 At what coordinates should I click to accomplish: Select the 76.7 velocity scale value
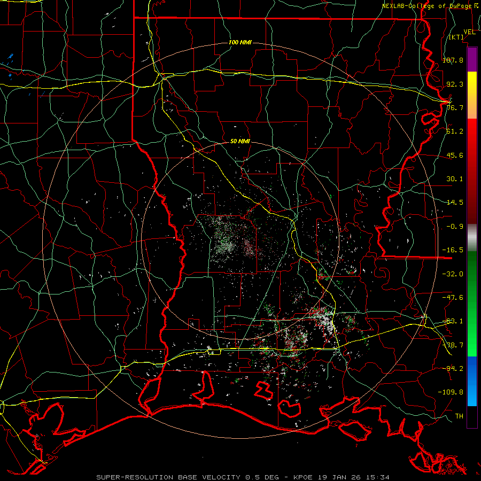pyautogui.click(x=455, y=107)
